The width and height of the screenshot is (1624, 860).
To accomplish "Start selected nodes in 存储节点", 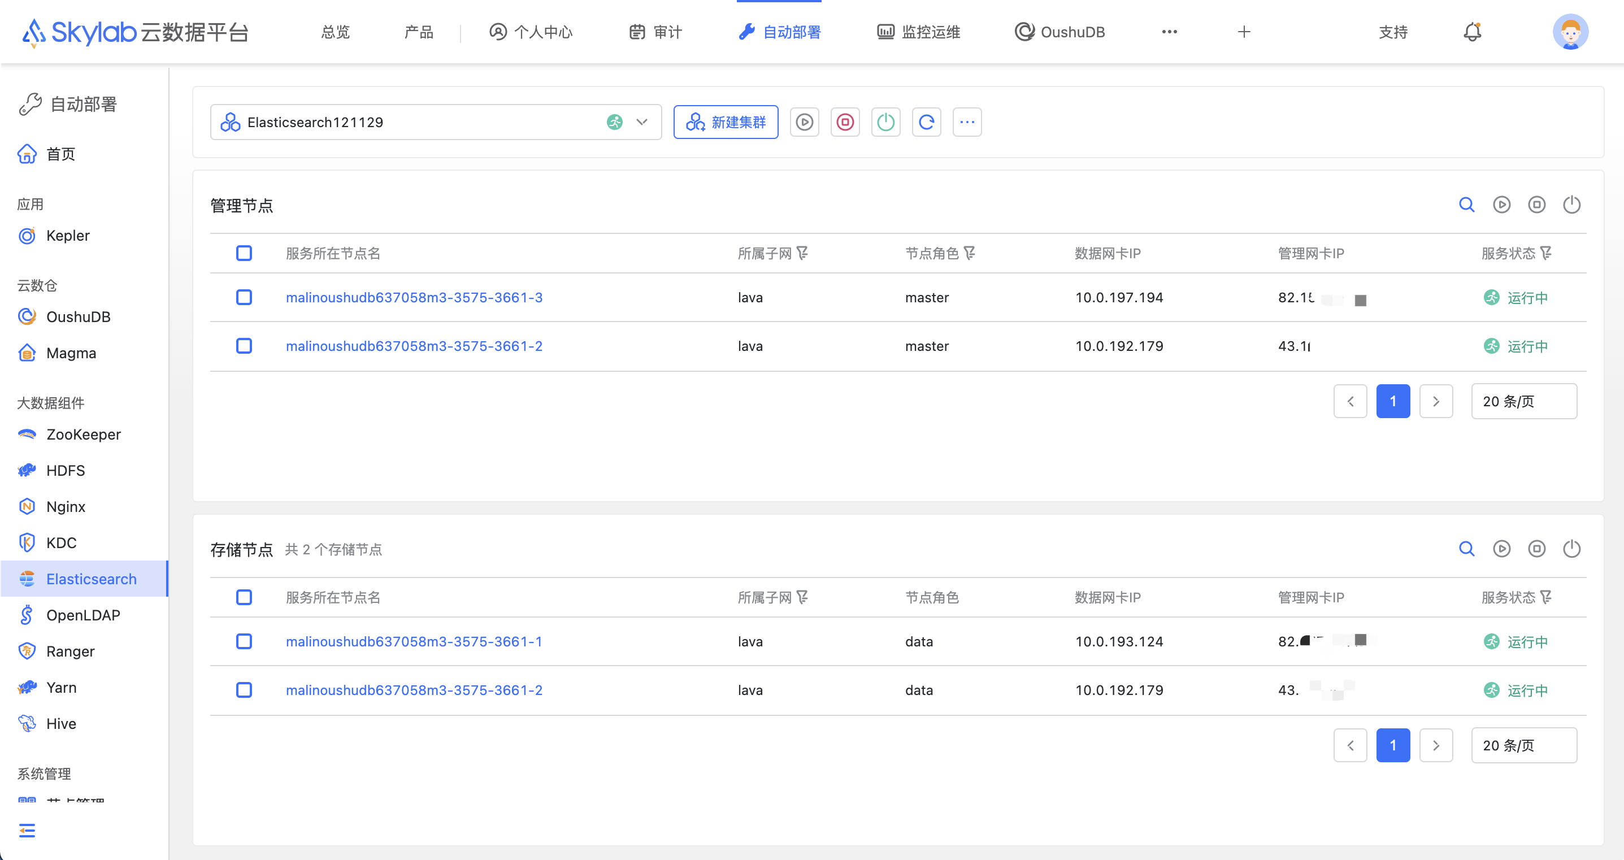I will 1502,549.
